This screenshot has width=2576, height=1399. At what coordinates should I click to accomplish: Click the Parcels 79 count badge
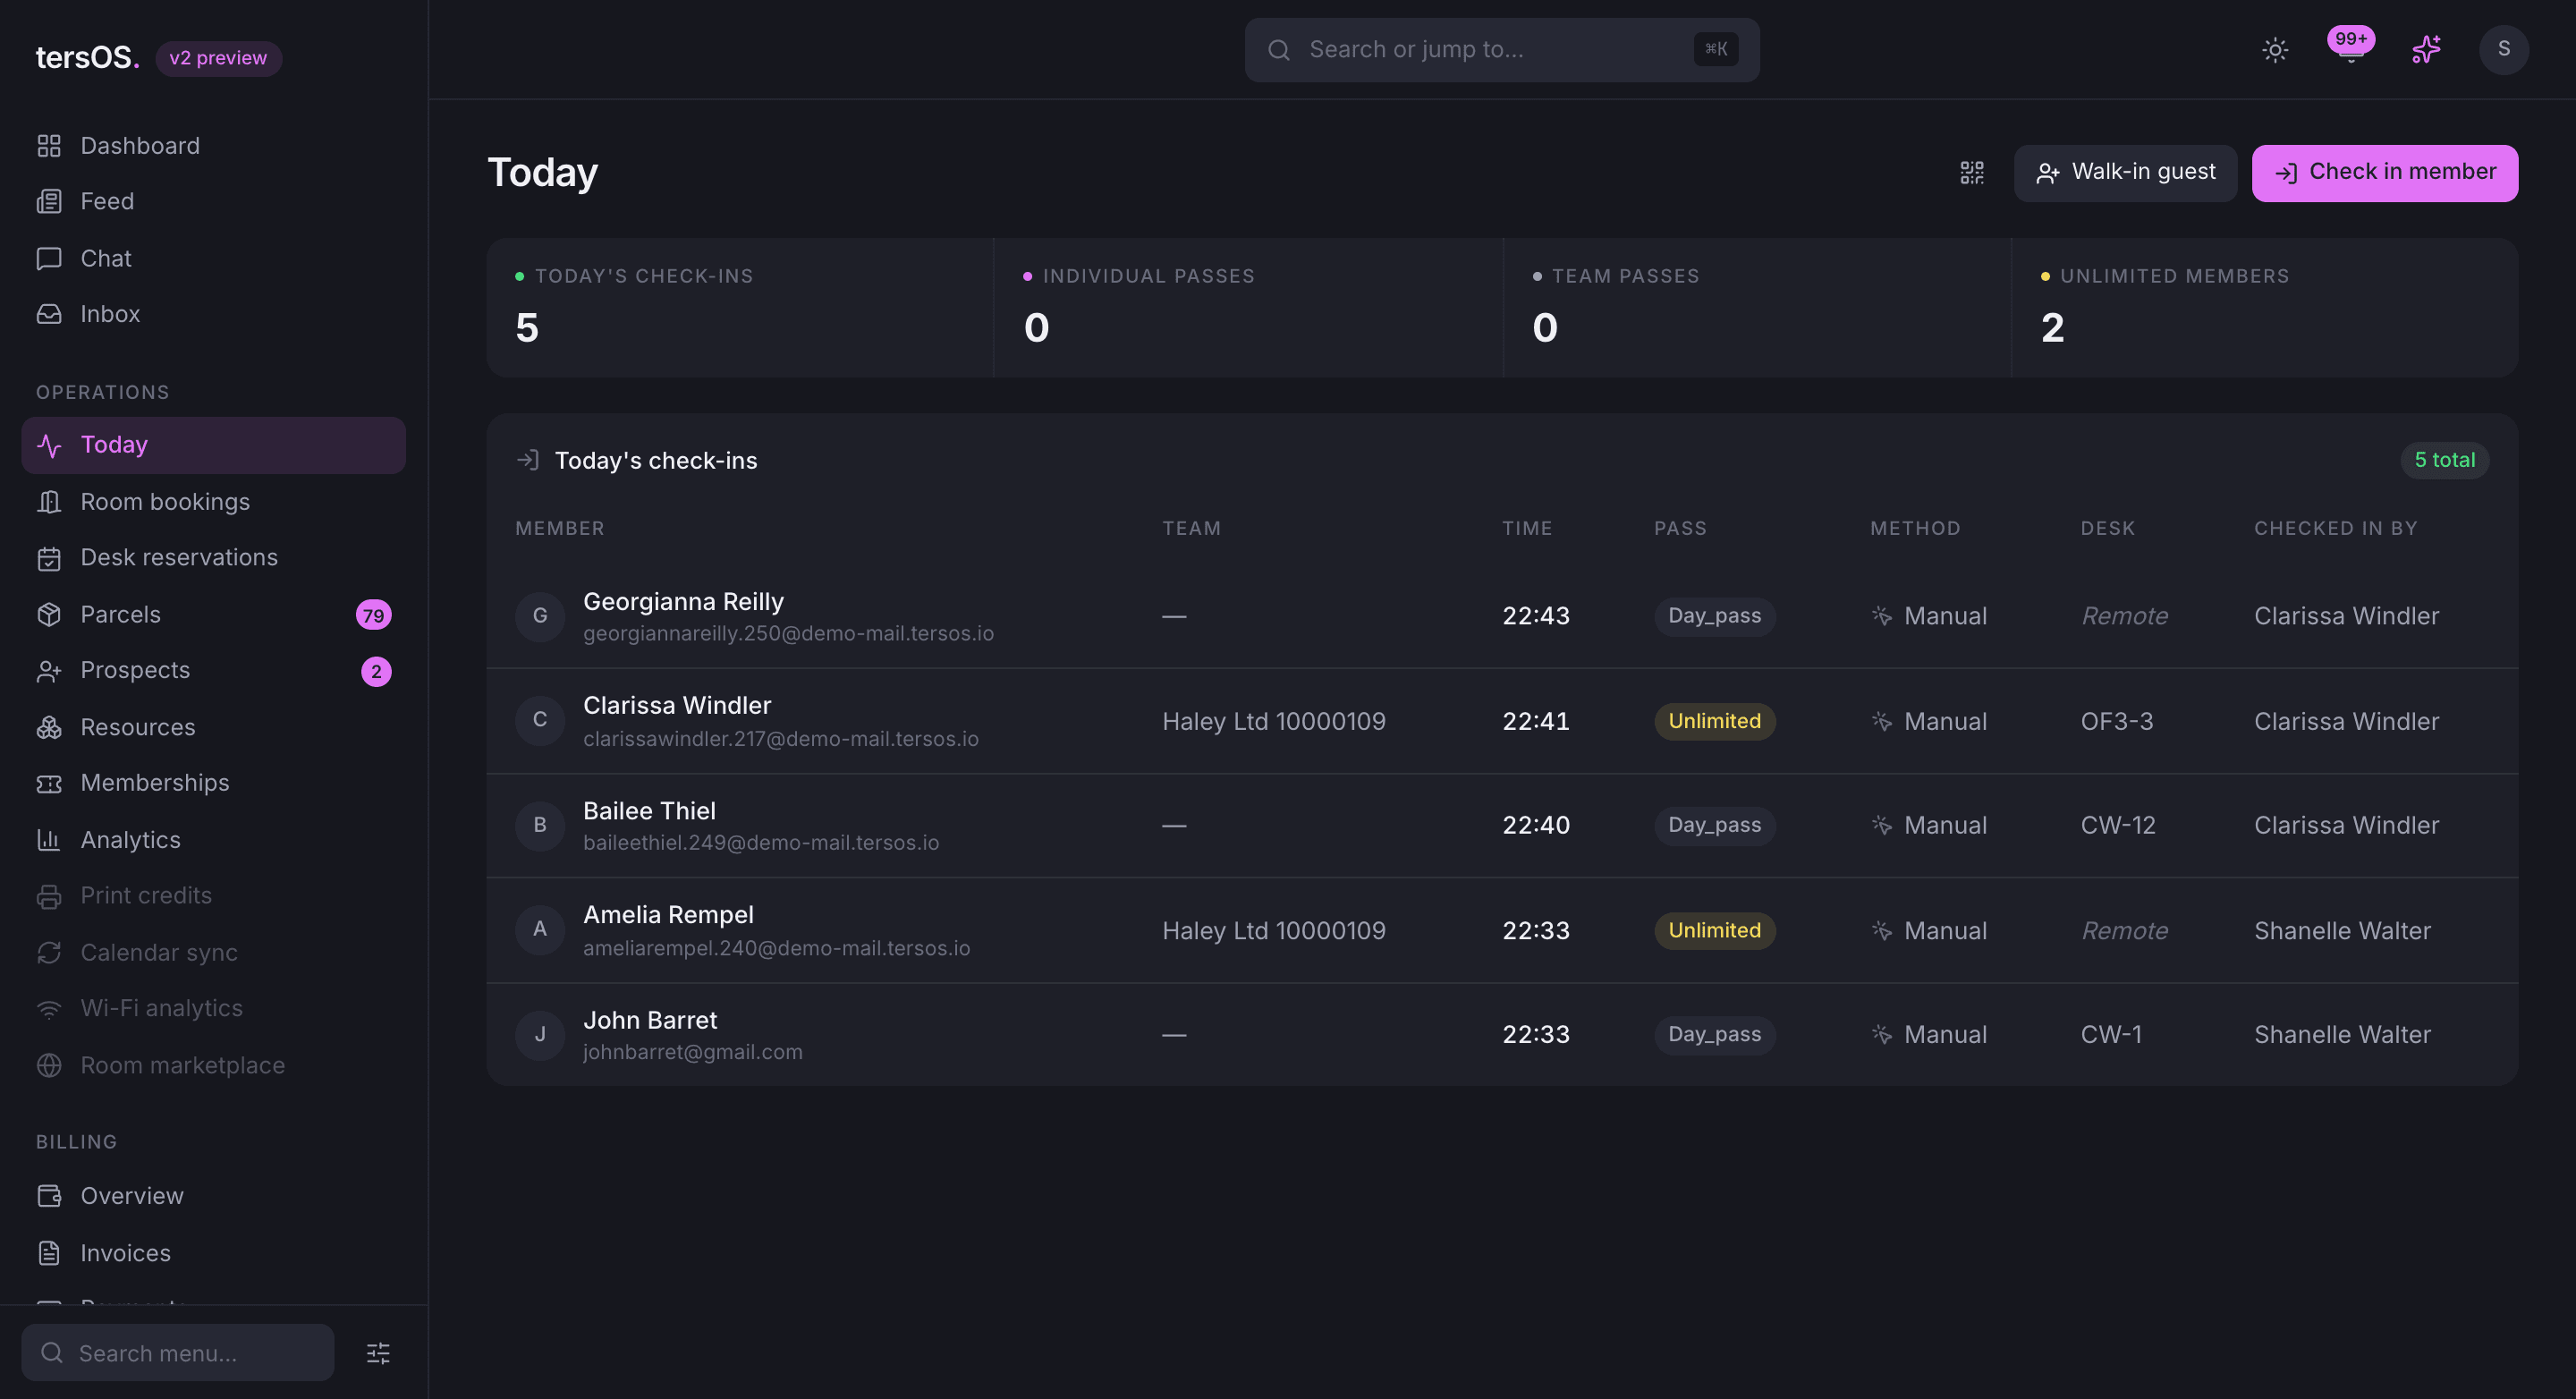point(374,615)
